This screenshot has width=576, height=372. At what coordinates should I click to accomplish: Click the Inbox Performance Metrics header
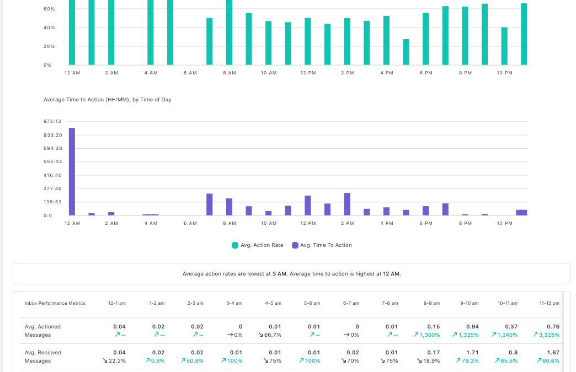pyautogui.click(x=55, y=303)
